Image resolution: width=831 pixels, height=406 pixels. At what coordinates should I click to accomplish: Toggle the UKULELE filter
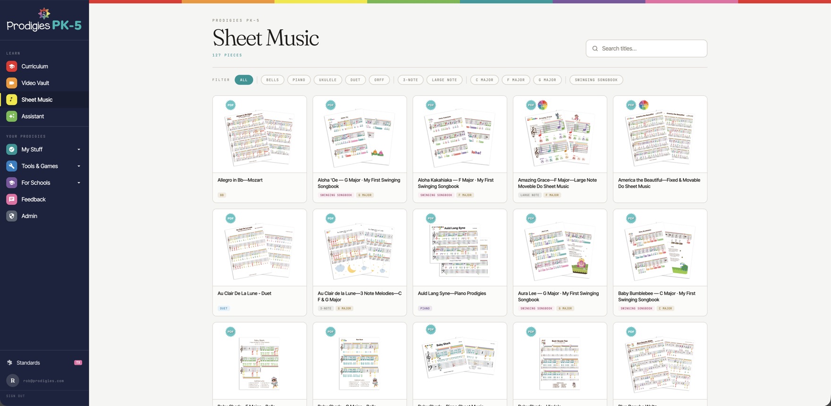click(x=328, y=80)
